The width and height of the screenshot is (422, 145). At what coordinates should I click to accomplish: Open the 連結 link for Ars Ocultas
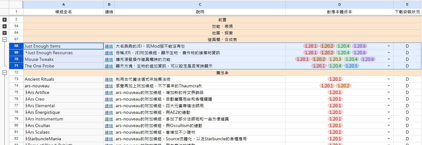click(109, 126)
